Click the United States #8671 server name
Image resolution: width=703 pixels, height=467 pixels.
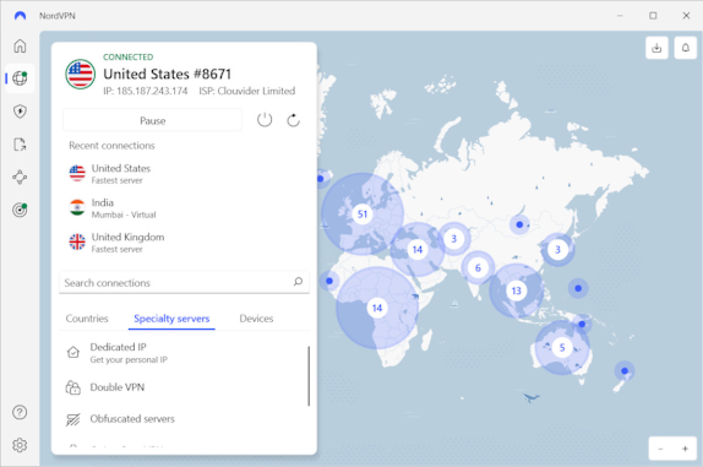[x=168, y=74]
